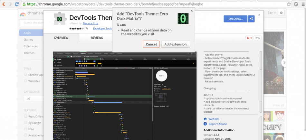This screenshot has width=306, height=140.
Task: Cancel adding the extension
Action: pyautogui.click(x=151, y=44)
